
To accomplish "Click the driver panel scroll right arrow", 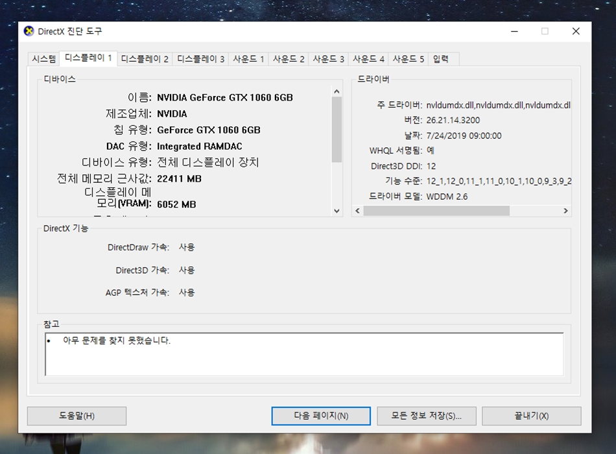I will click(x=565, y=211).
